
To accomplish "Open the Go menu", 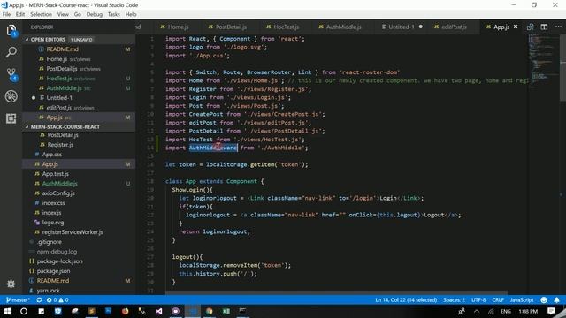I will tap(78, 14).
